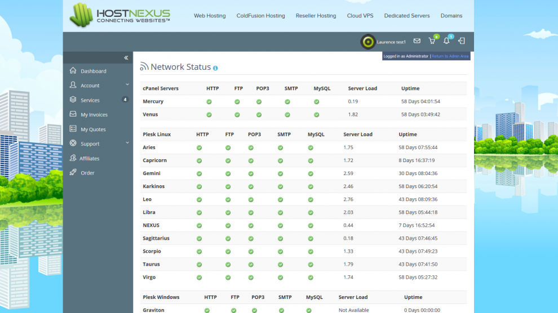Click Return to Admin Area link

450,56
